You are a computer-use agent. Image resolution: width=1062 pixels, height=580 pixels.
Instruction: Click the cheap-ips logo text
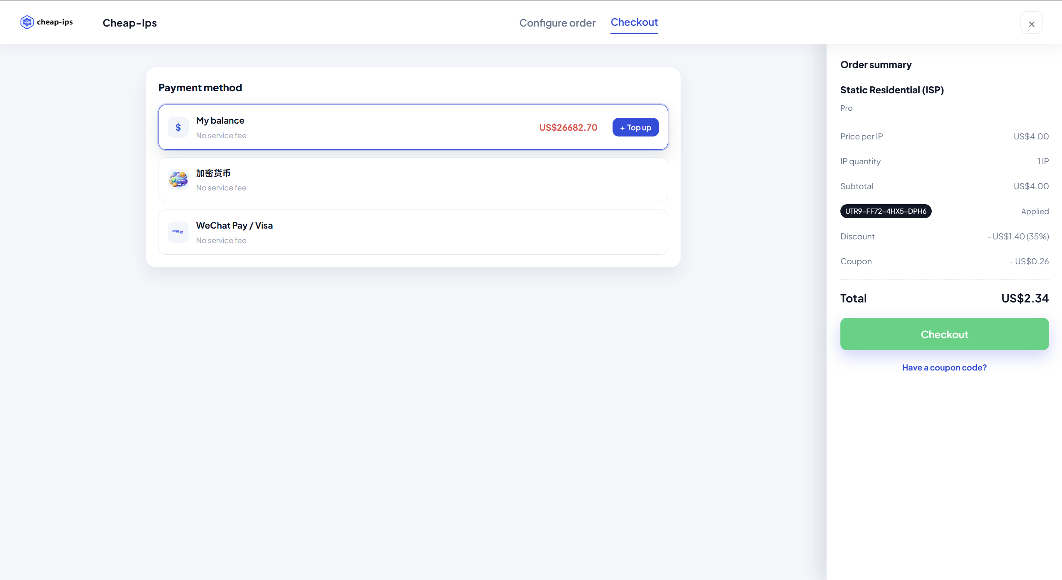click(x=55, y=22)
